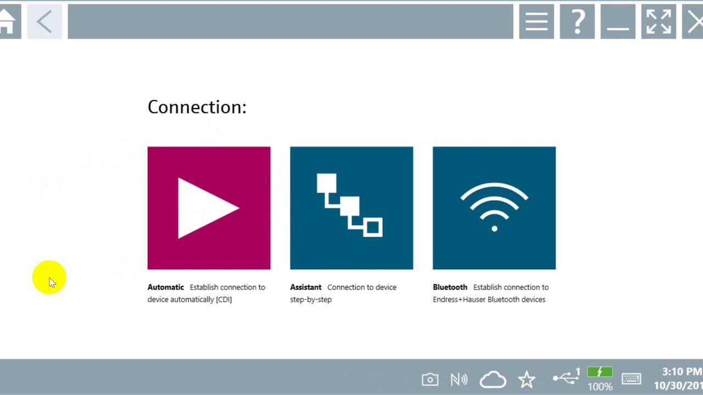Open favorites star icon

pyautogui.click(x=527, y=379)
